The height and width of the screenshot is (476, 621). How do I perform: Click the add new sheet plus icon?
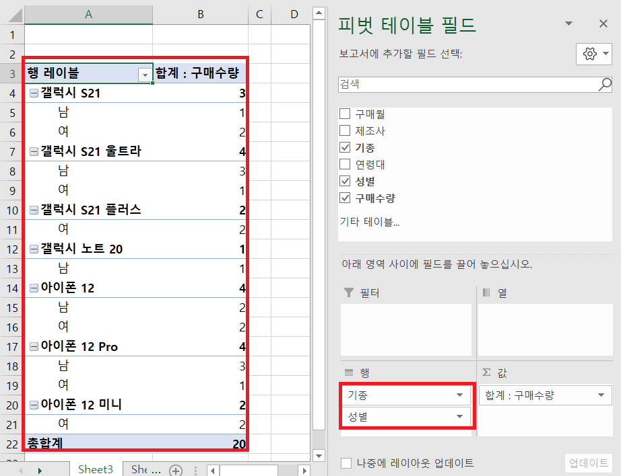click(x=176, y=471)
